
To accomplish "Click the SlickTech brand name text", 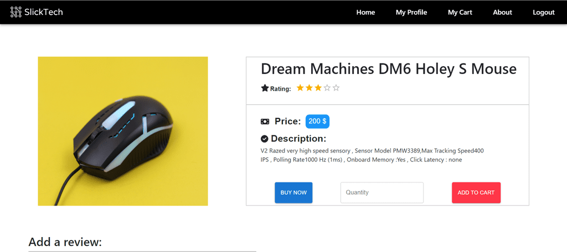I will pyautogui.click(x=44, y=12).
